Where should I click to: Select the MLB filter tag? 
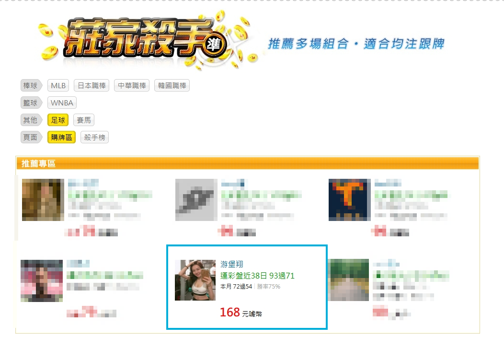(x=58, y=85)
